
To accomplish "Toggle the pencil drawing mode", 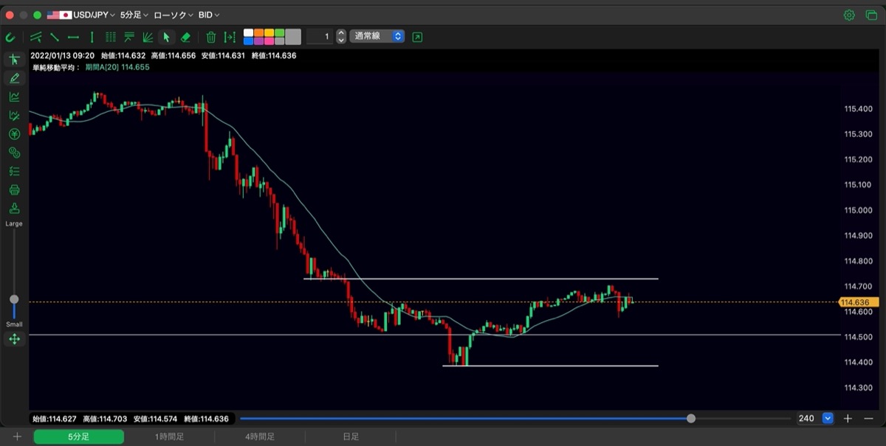I will click(x=14, y=78).
